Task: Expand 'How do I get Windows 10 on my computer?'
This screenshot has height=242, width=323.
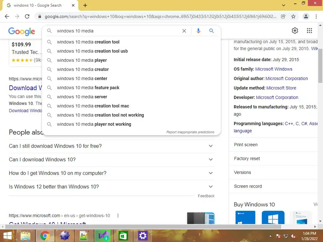Action: [x=112, y=173]
